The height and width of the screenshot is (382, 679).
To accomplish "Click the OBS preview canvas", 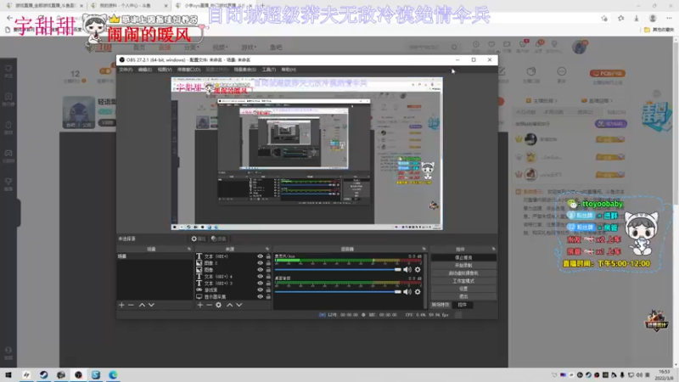I will (306, 154).
